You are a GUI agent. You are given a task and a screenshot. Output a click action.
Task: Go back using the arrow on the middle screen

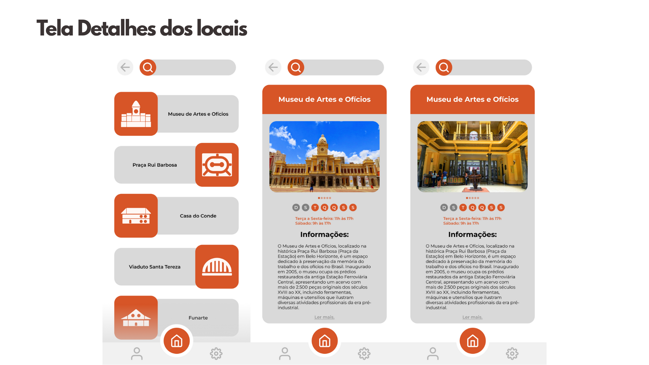click(x=273, y=67)
